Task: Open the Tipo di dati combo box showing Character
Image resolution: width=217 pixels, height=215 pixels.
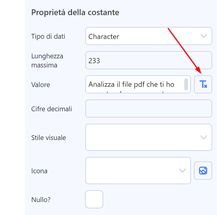Action: coord(149,36)
